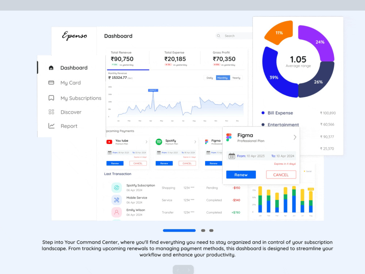Click the orange 11% donut segment
The image size is (365, 274).
[x=279, y=33]
